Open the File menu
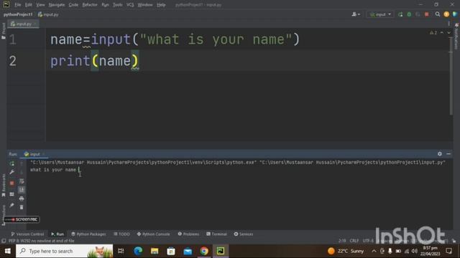 [x=17, y=5]
